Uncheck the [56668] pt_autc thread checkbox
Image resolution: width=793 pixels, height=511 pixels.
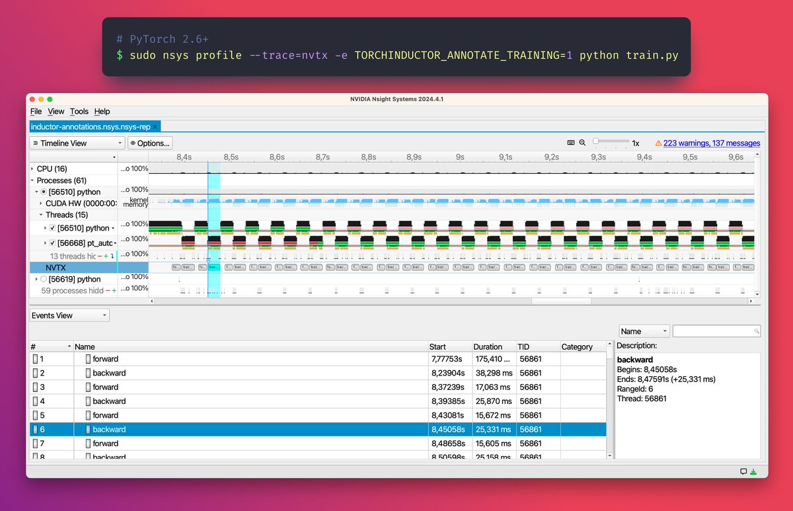coord(53,243)
